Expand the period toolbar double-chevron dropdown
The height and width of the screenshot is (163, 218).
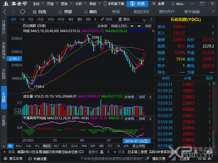coord(145,20)
